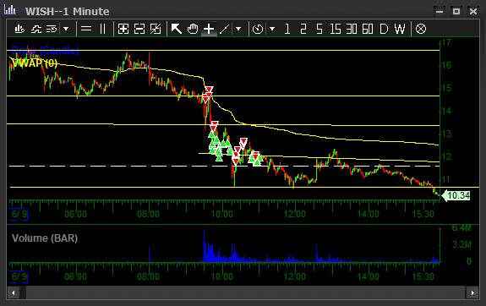Click the zoom out box icon

[x=139, y=29]
